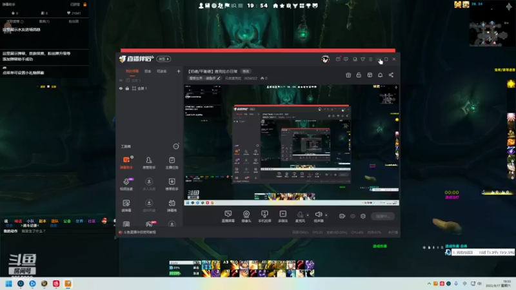Open the stream settings gear

click(363, 216)
